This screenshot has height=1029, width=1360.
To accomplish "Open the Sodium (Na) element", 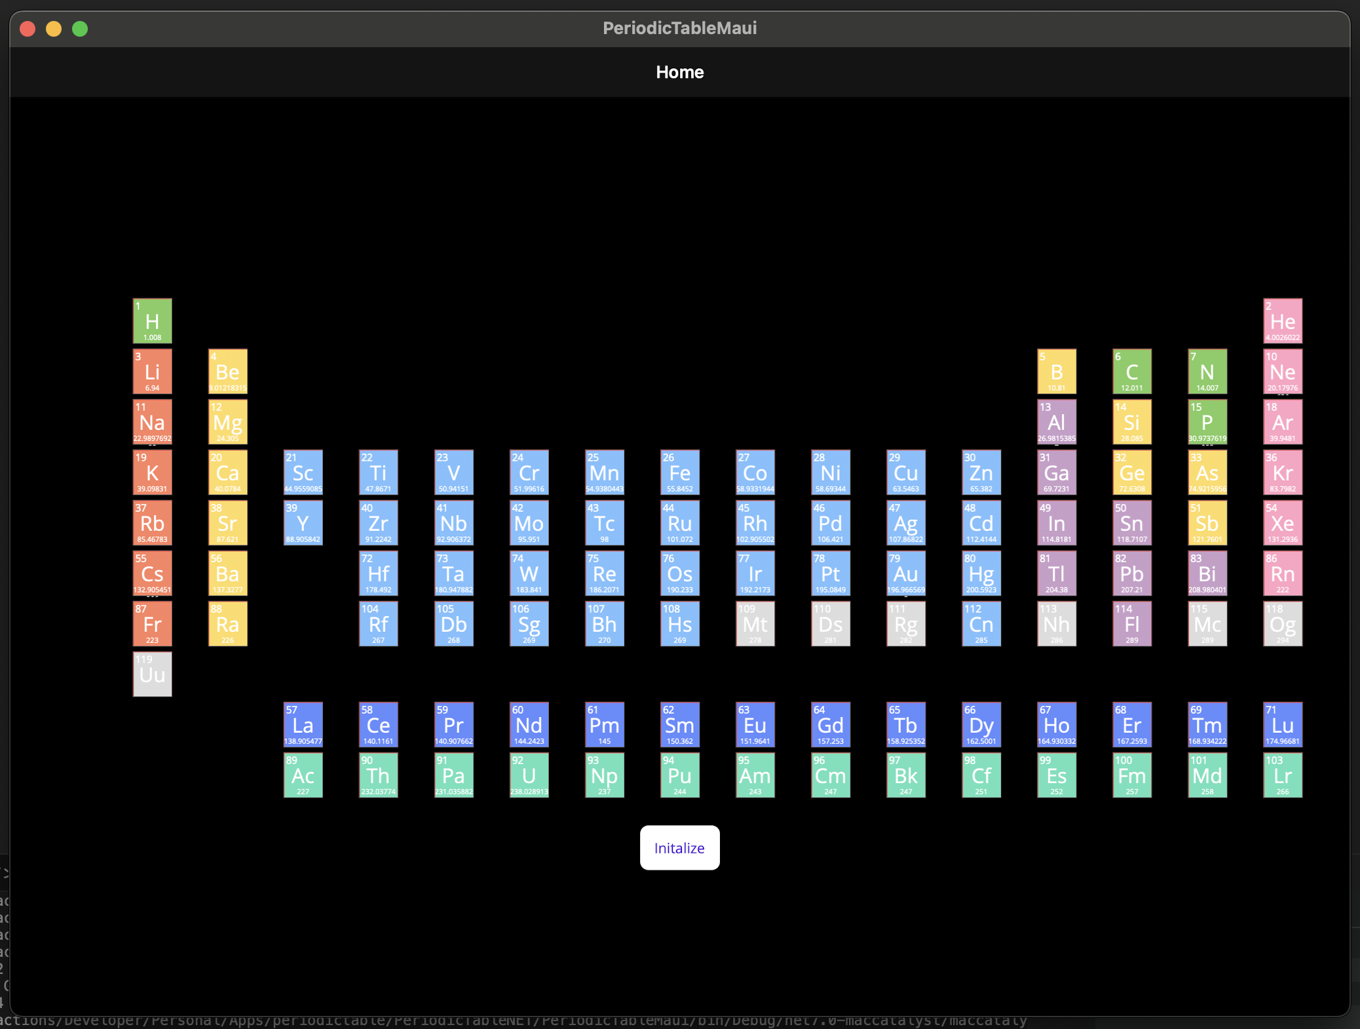I will click(x=152, y=421).
